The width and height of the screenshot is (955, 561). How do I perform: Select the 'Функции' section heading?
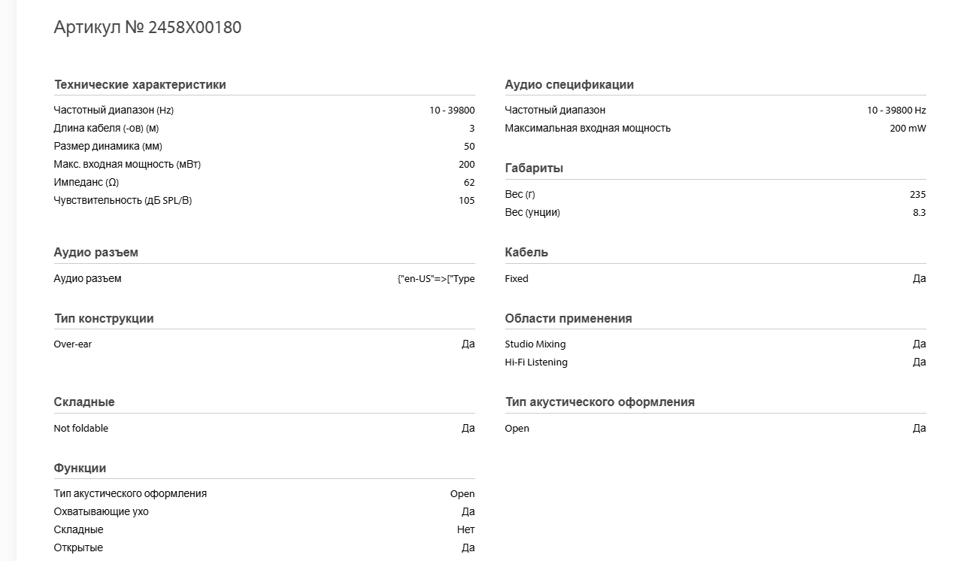coord(80,469)
